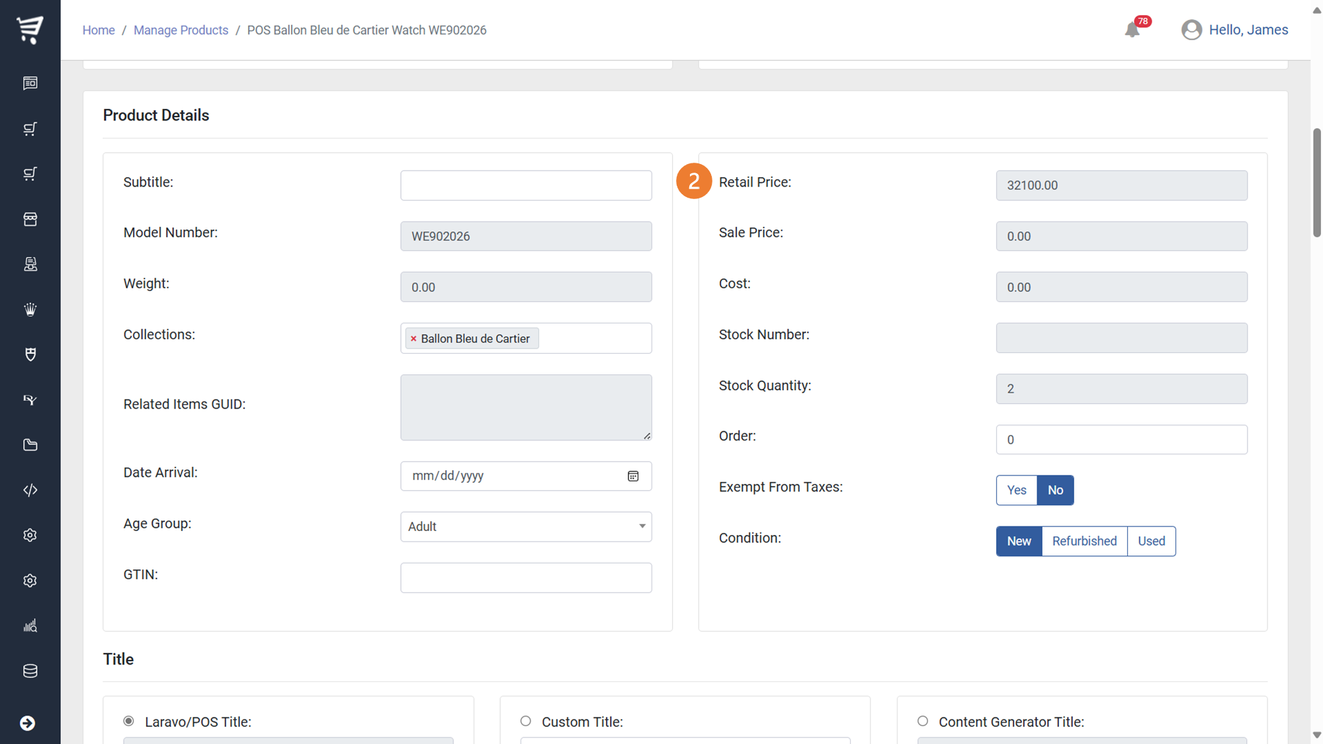Open the Date Arrival calendar picker
1323x744 pixels.
coord(633,476)
